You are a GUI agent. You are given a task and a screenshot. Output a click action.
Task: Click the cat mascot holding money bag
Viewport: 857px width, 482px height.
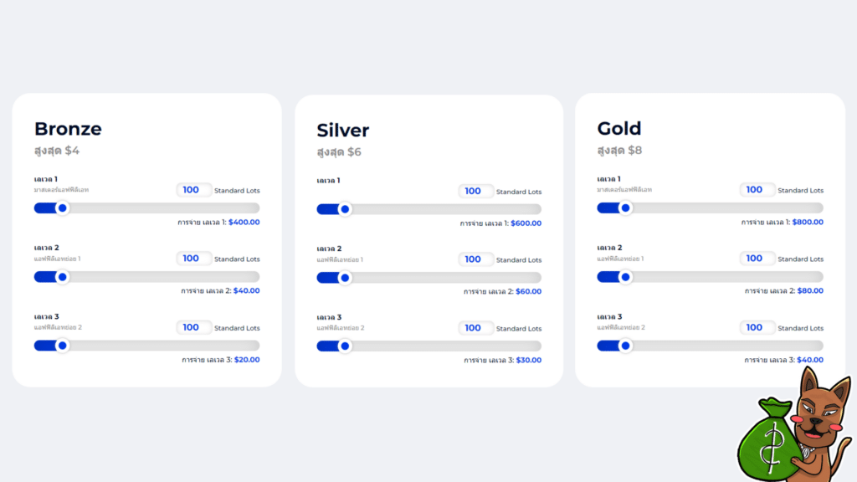point(795,431)
